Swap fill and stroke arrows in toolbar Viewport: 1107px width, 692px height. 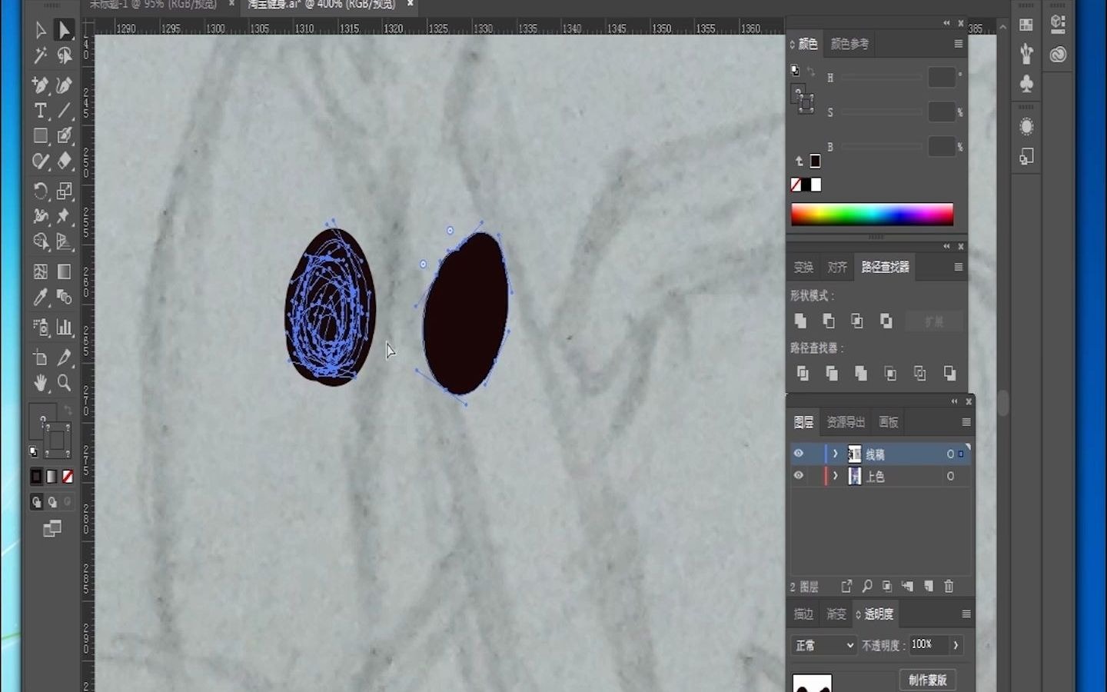pyautogui.click(x=68, y=410)
